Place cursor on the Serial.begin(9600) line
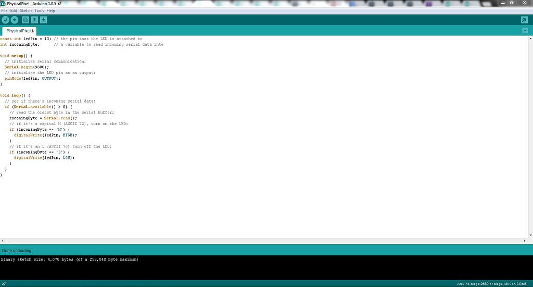 point(27,67)
